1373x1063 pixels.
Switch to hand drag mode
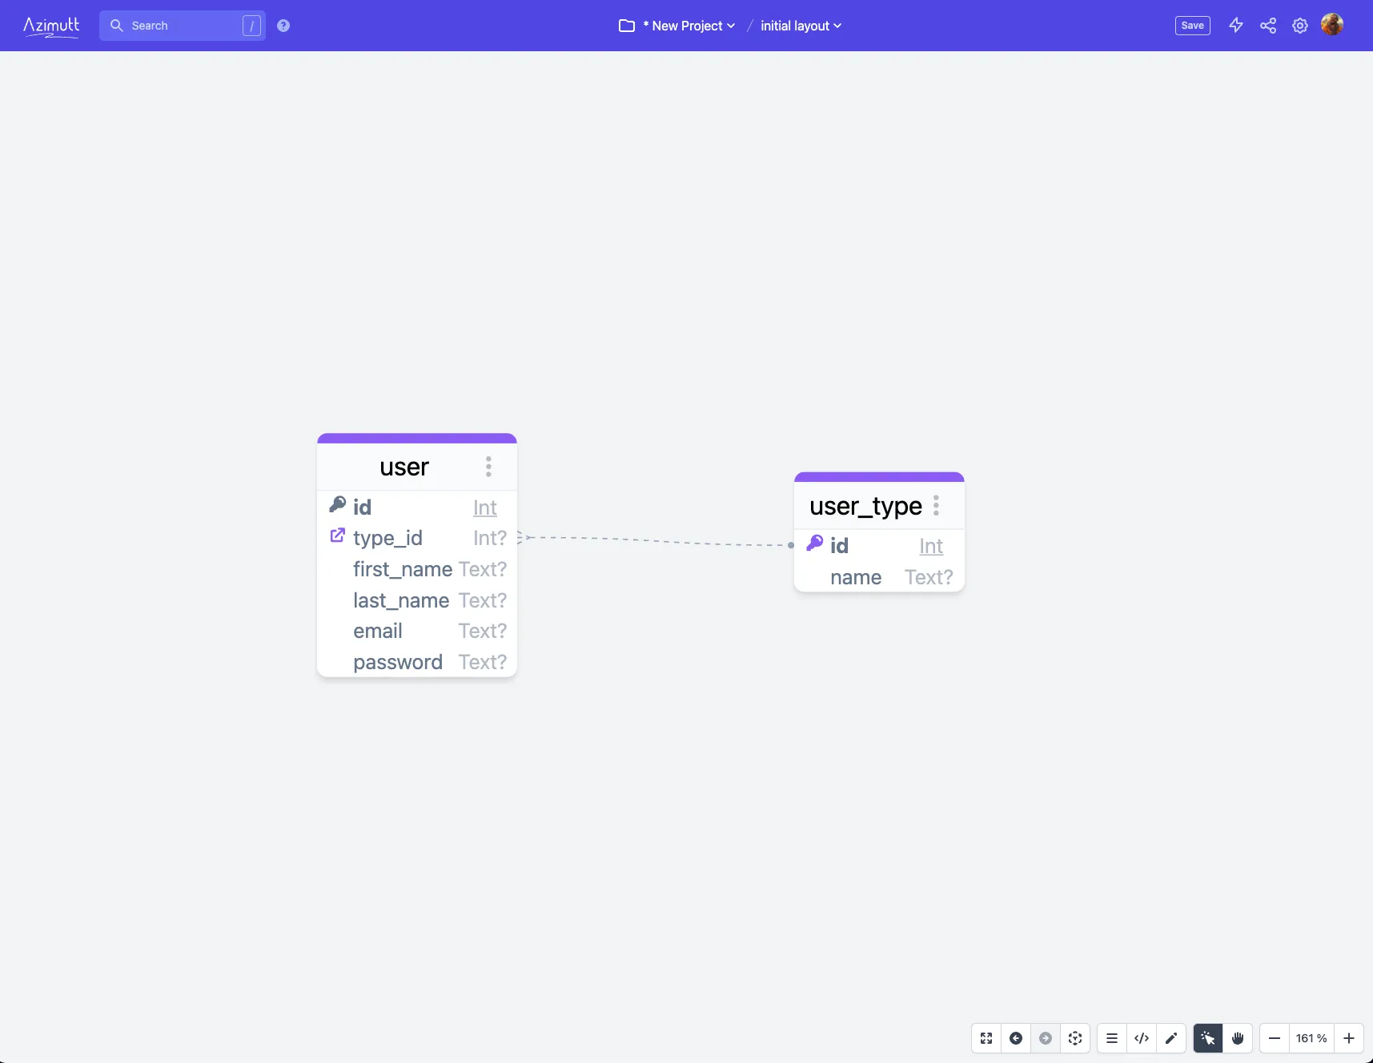point(1238,1038)
